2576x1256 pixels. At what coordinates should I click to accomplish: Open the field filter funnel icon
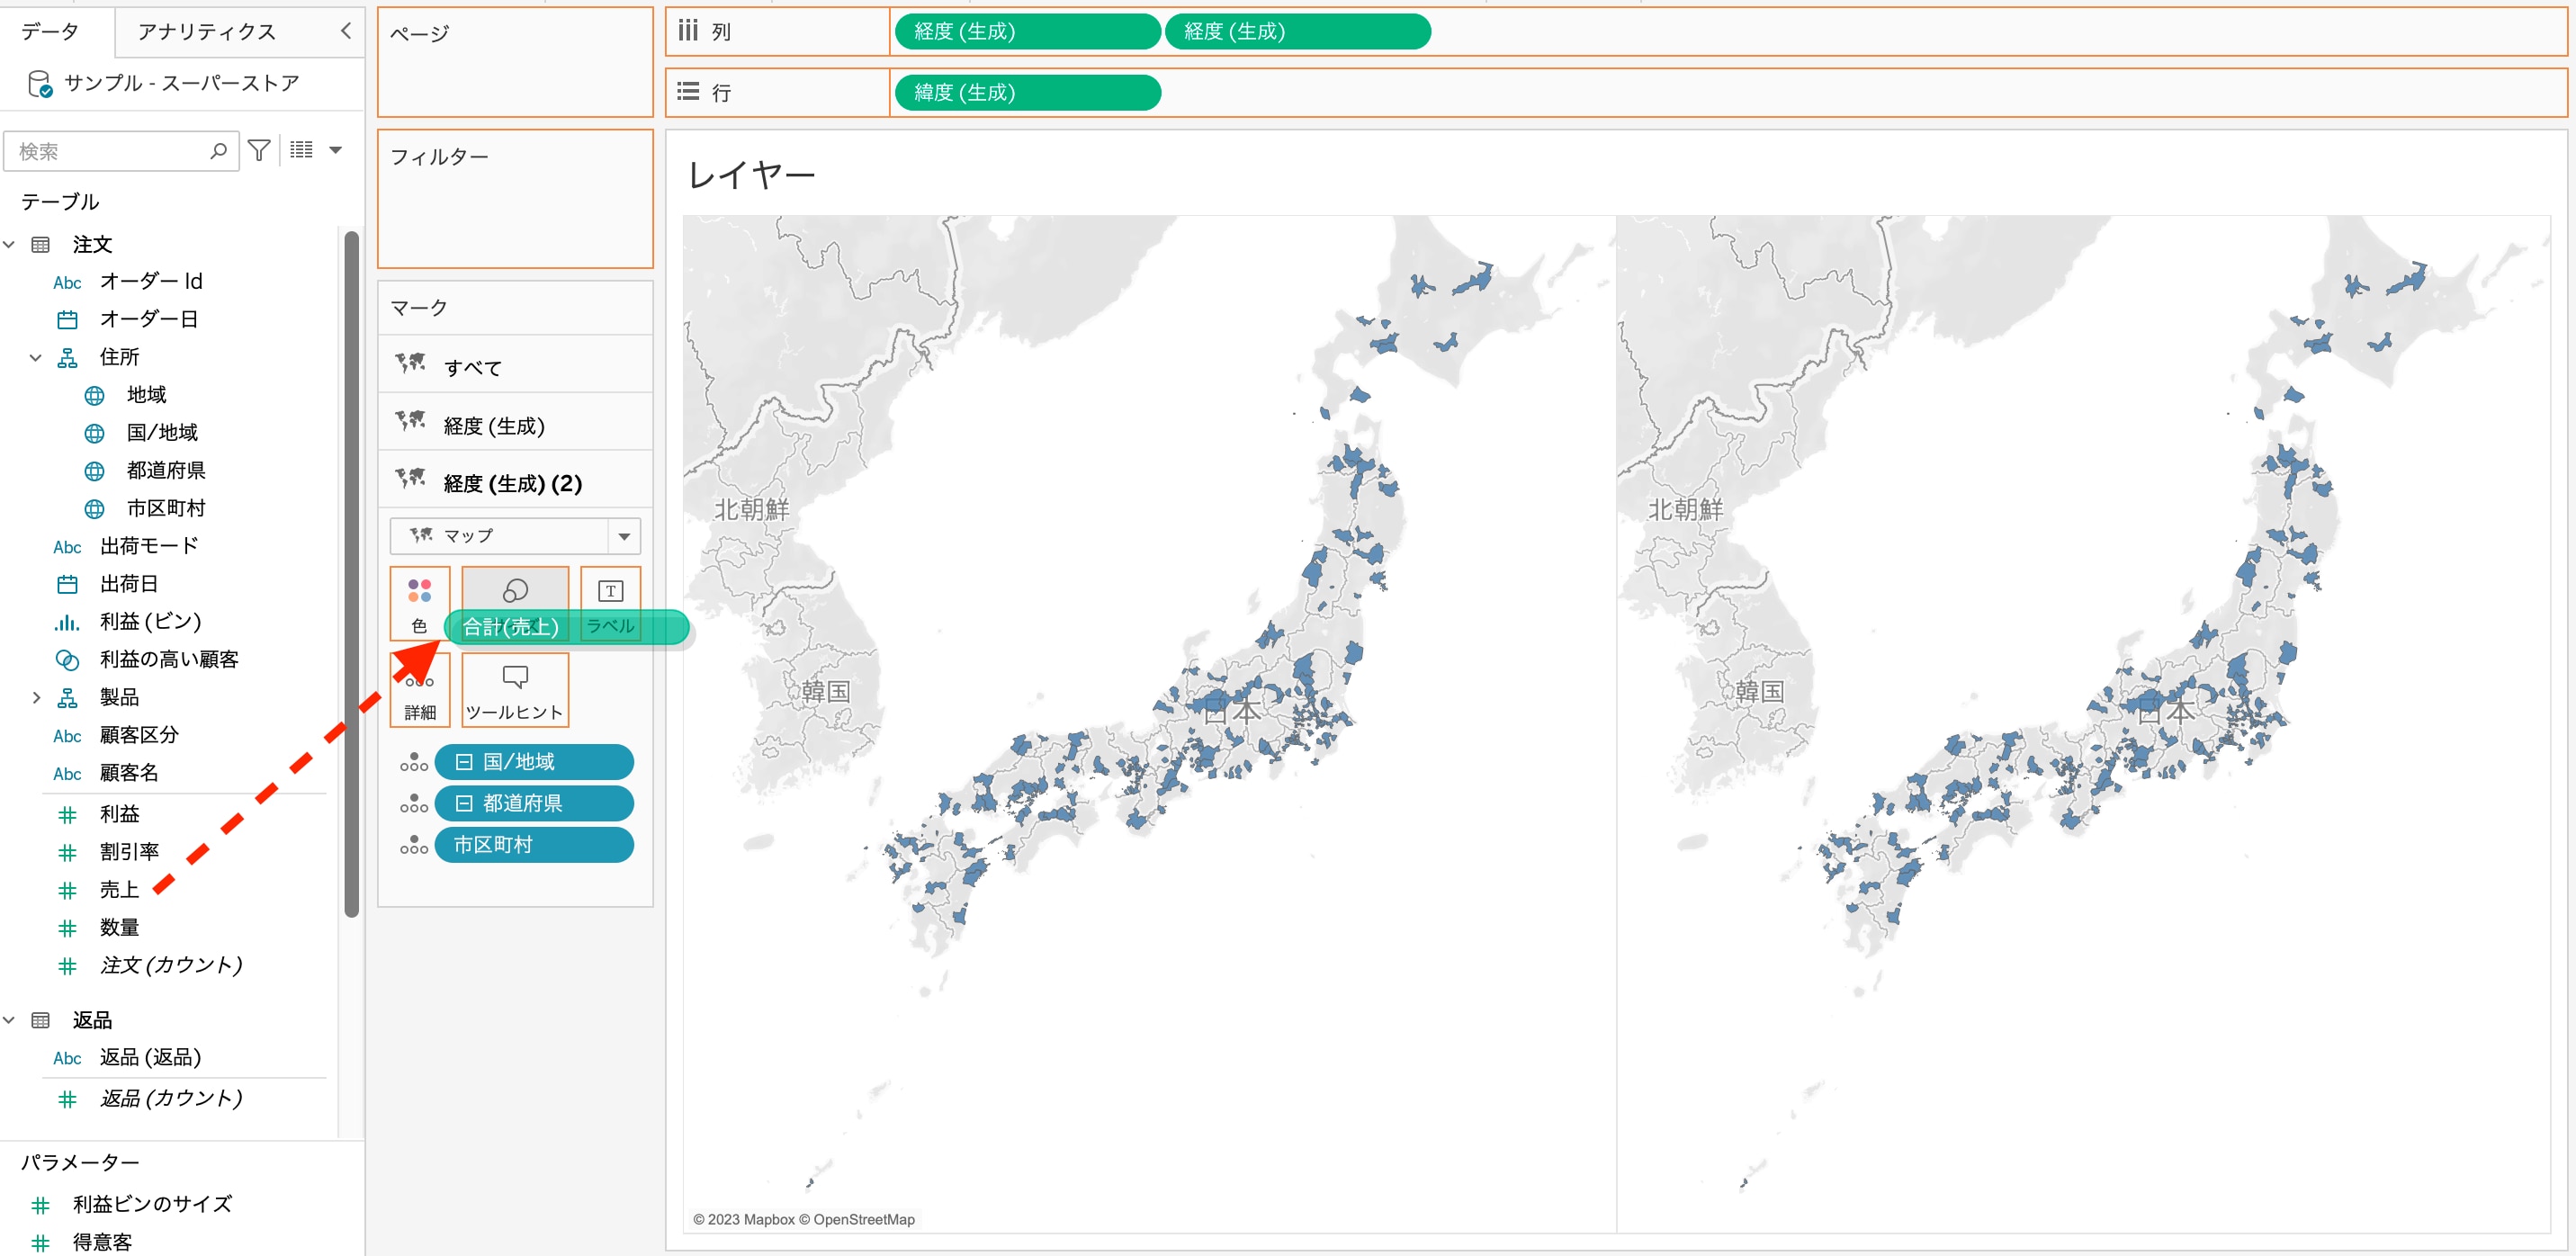(x=259, y=151)
